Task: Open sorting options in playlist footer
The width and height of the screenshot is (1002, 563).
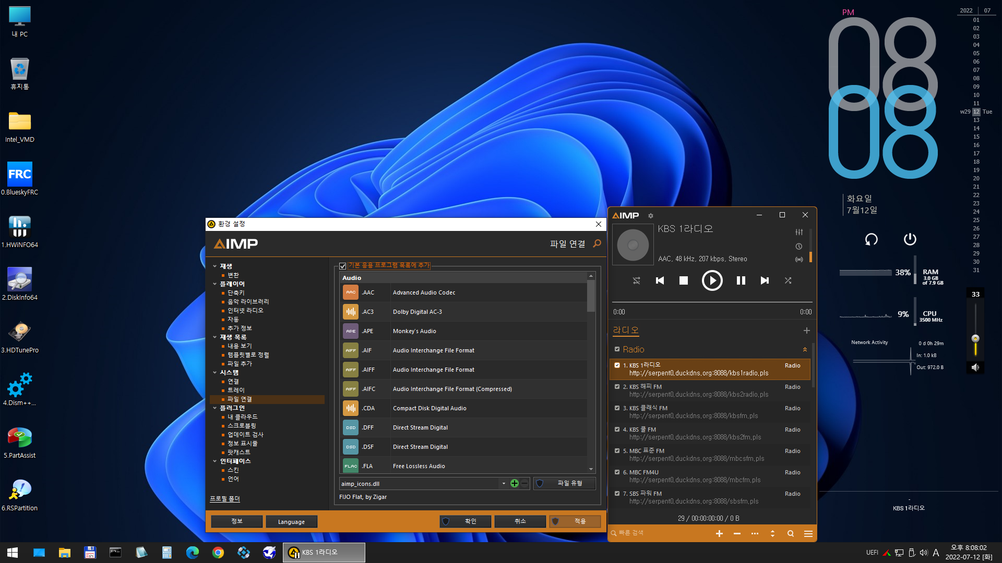Action: coord(772,533)
